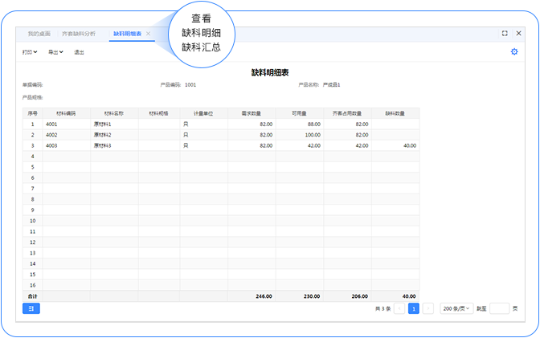Select row with material code 4001
The height and width of the screenshot is (338, 540).
(66, 124)
